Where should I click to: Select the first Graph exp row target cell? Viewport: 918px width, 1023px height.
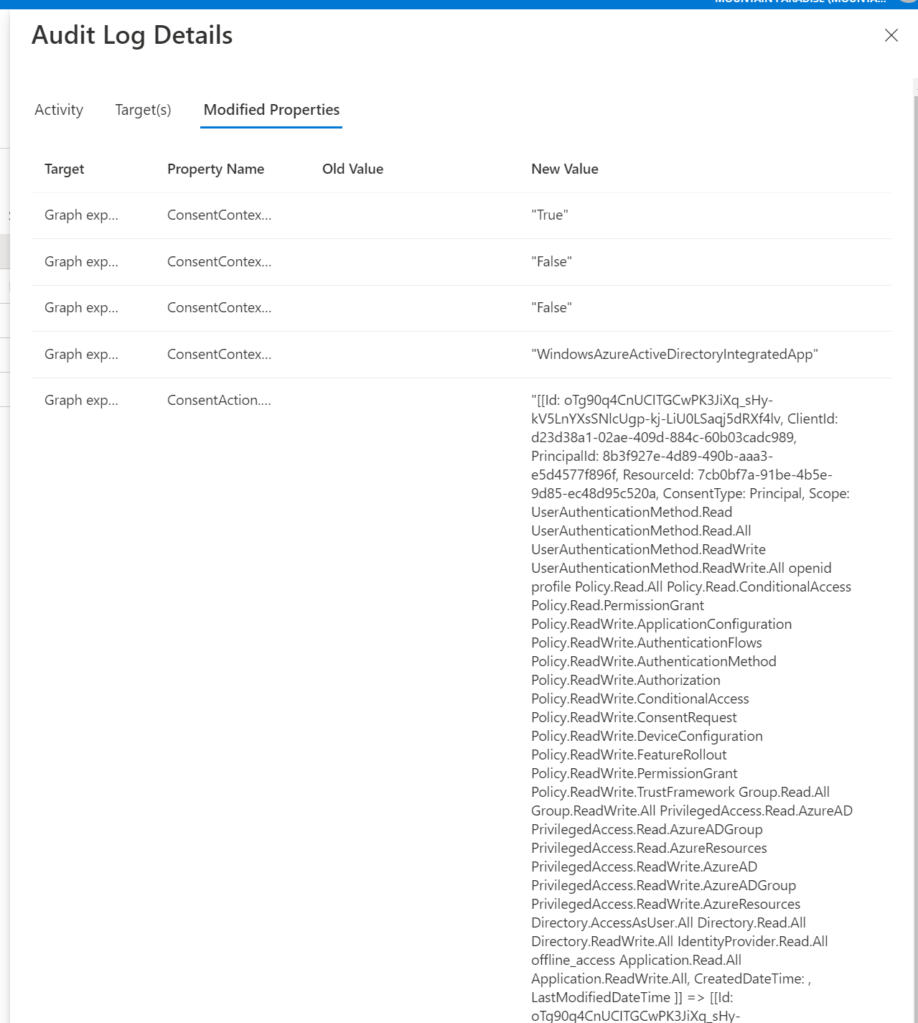click(x=81, y=215)
